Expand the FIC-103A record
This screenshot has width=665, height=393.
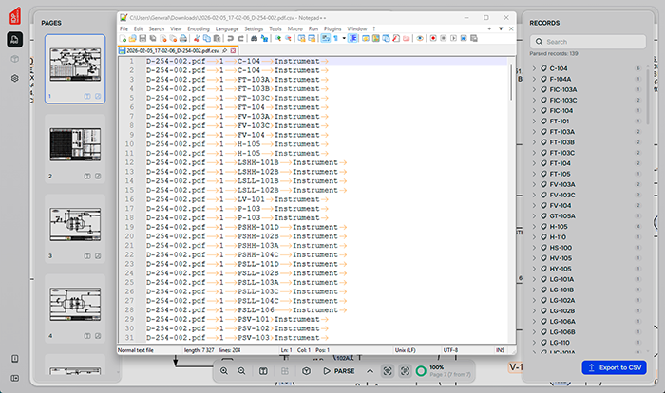(x=534, y=89)
